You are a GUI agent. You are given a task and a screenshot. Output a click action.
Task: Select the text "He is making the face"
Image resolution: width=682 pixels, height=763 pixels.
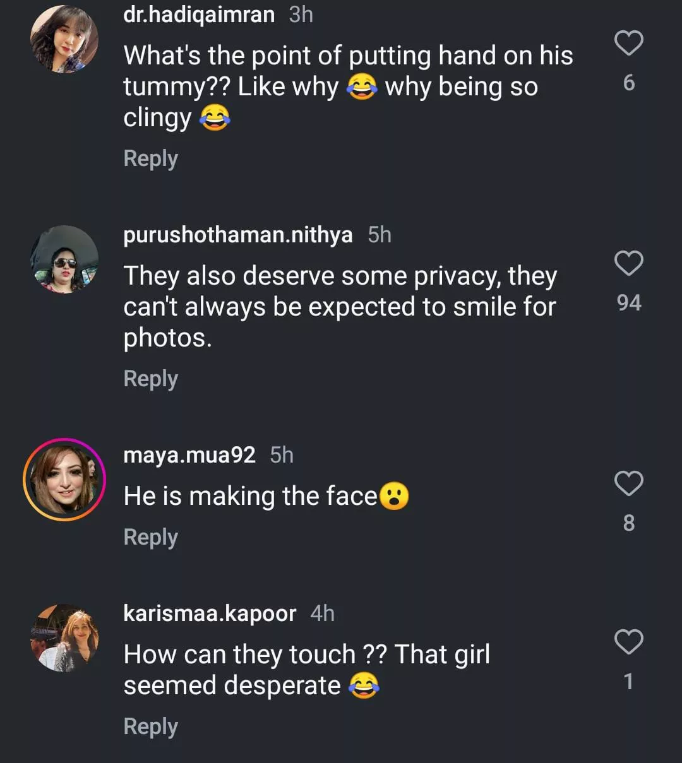pyautogui.click(x=250, y=497)
